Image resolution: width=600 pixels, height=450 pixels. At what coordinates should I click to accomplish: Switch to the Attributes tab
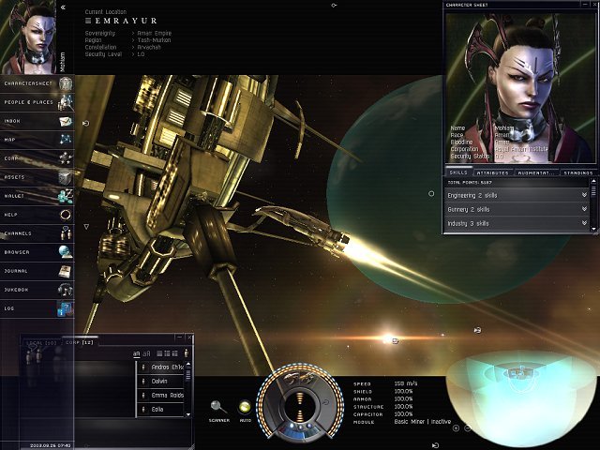pos(492,172)
